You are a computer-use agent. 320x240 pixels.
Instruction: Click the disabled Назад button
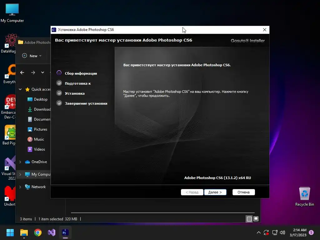click(192, 192)
